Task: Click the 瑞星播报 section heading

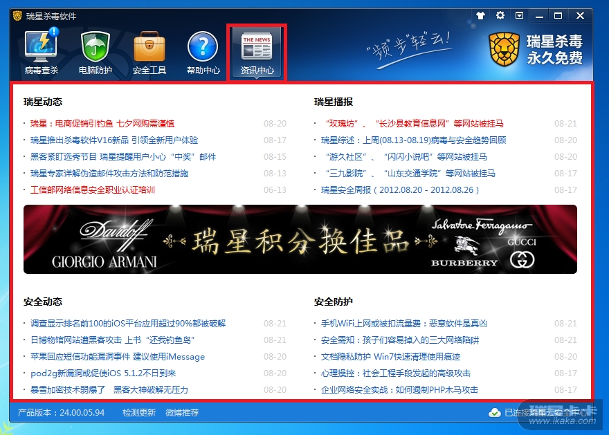Action: point(334,102)
